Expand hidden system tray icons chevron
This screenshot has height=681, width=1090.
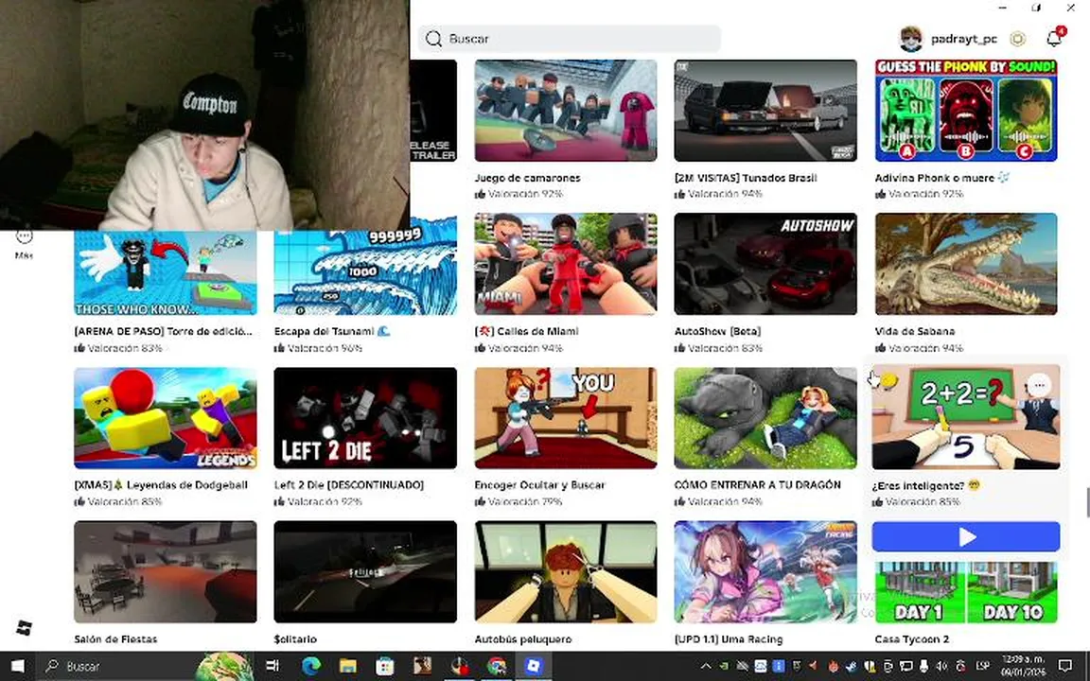(706, 667)
